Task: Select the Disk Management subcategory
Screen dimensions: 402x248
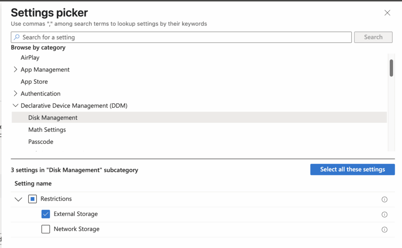Action: (53, 118)
